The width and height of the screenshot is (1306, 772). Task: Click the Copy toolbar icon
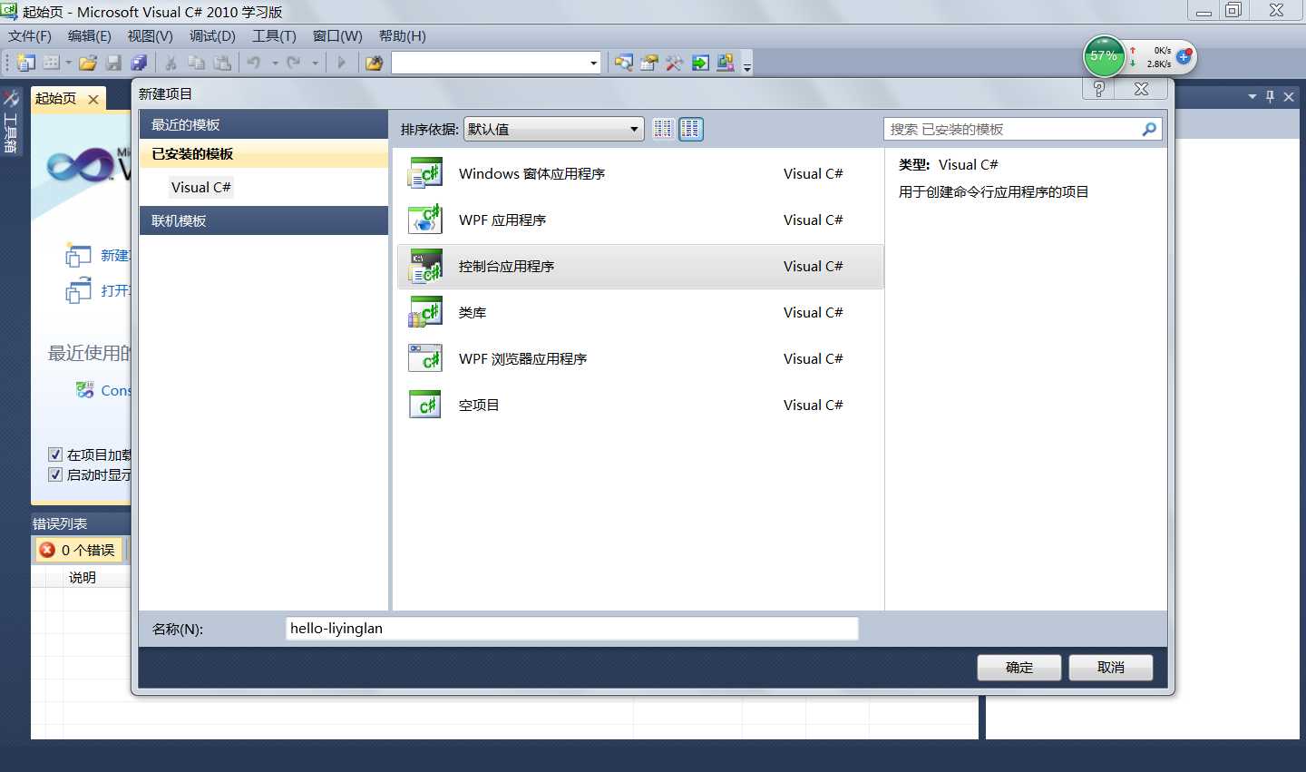(196, 63)
